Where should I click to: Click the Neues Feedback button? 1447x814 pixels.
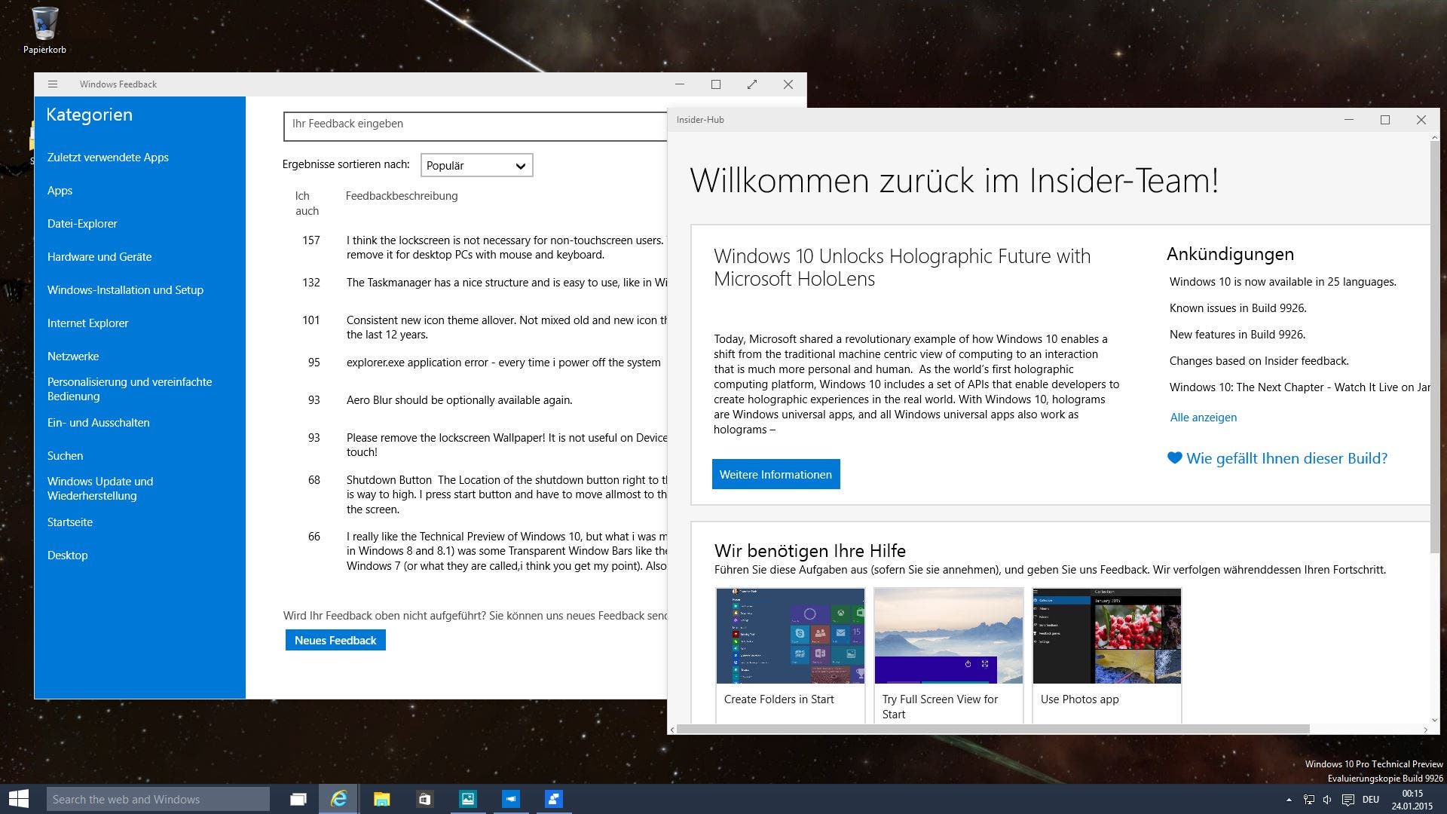(x=335, y=640)
